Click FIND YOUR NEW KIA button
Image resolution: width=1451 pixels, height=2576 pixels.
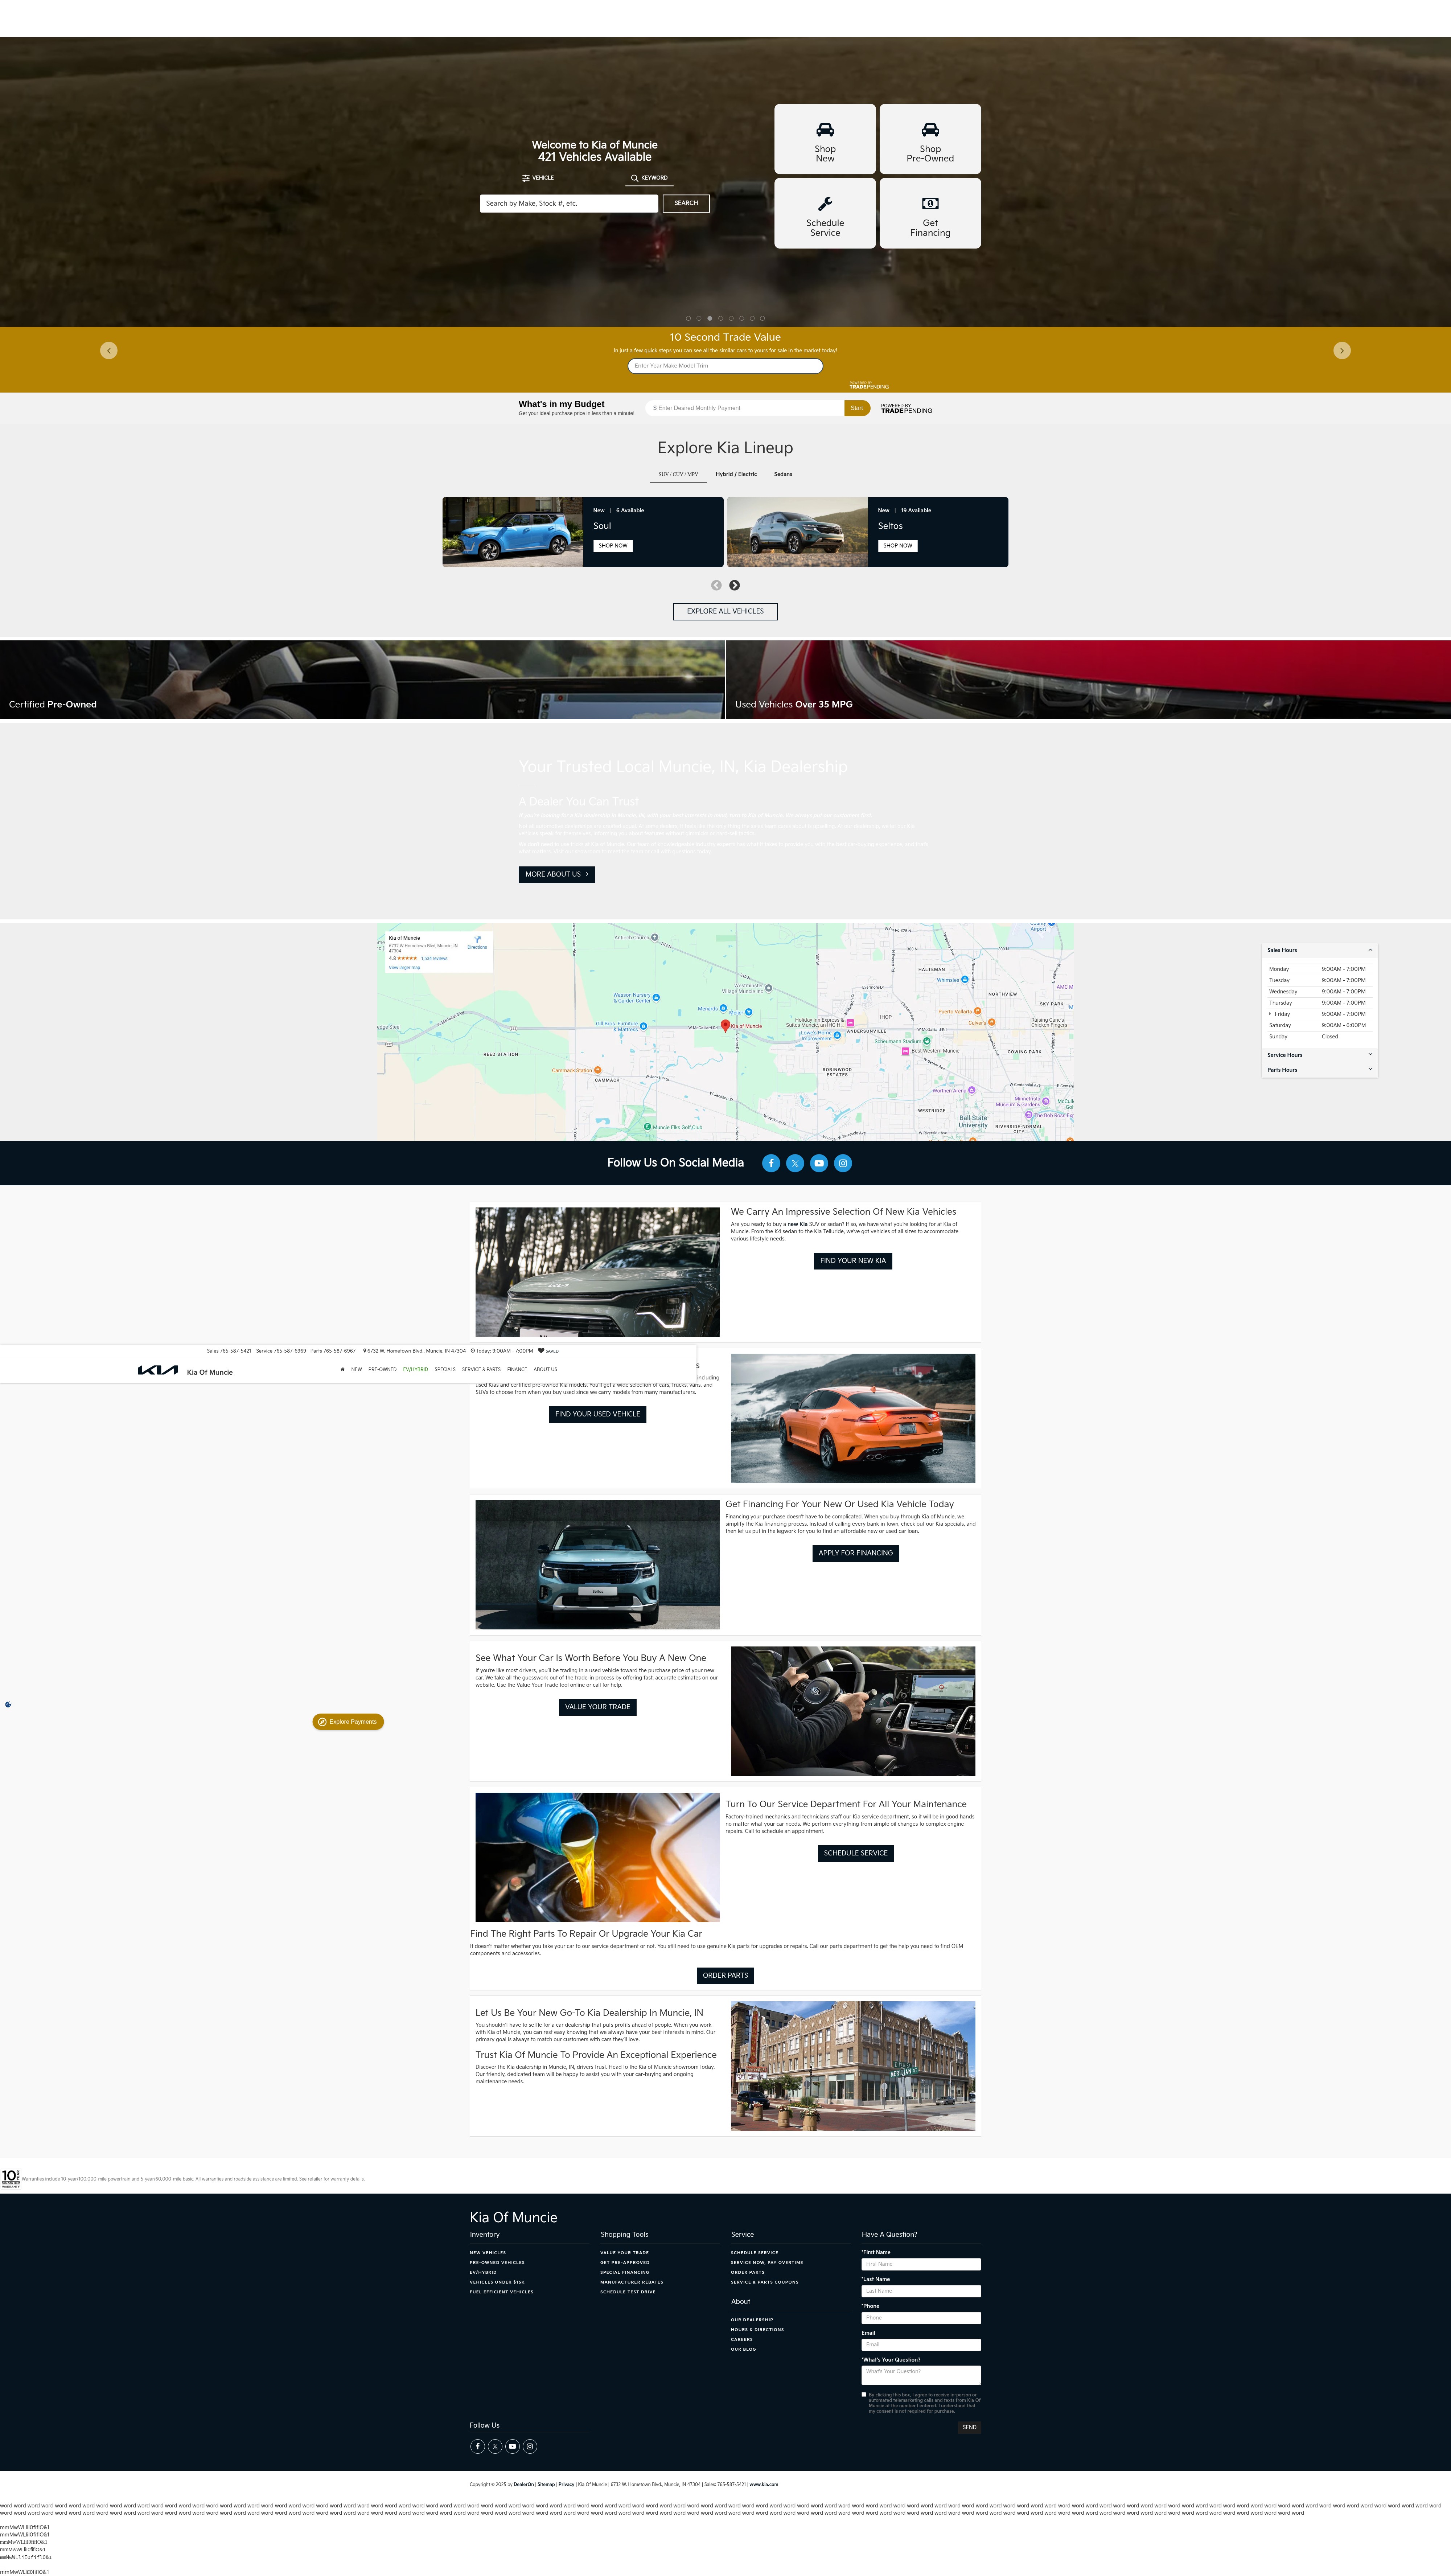(x=853, y=1261)
